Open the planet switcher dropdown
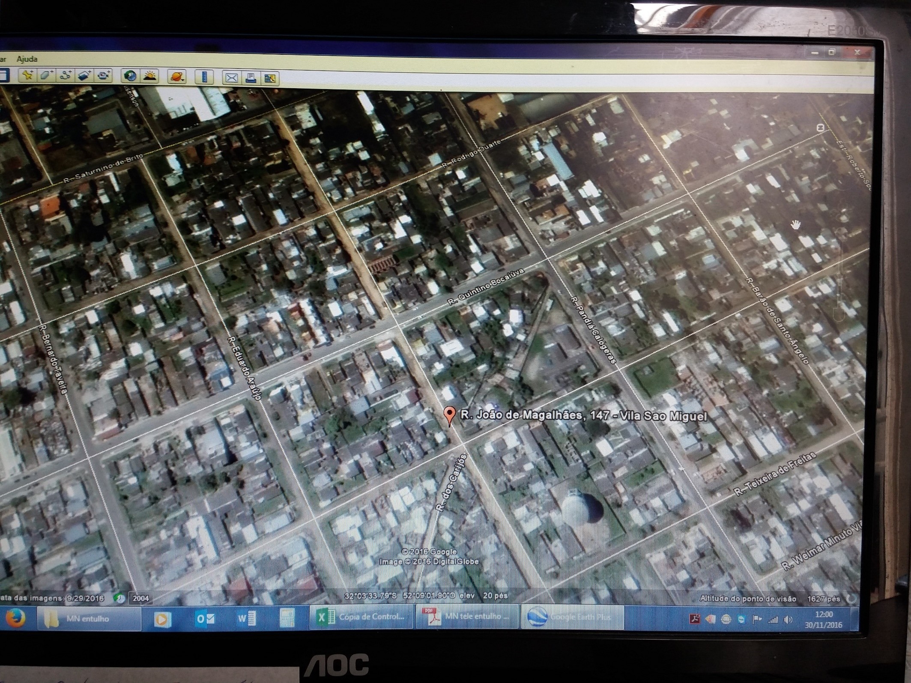The height and width of the screenshot is (683, 911). click(177, 77)
